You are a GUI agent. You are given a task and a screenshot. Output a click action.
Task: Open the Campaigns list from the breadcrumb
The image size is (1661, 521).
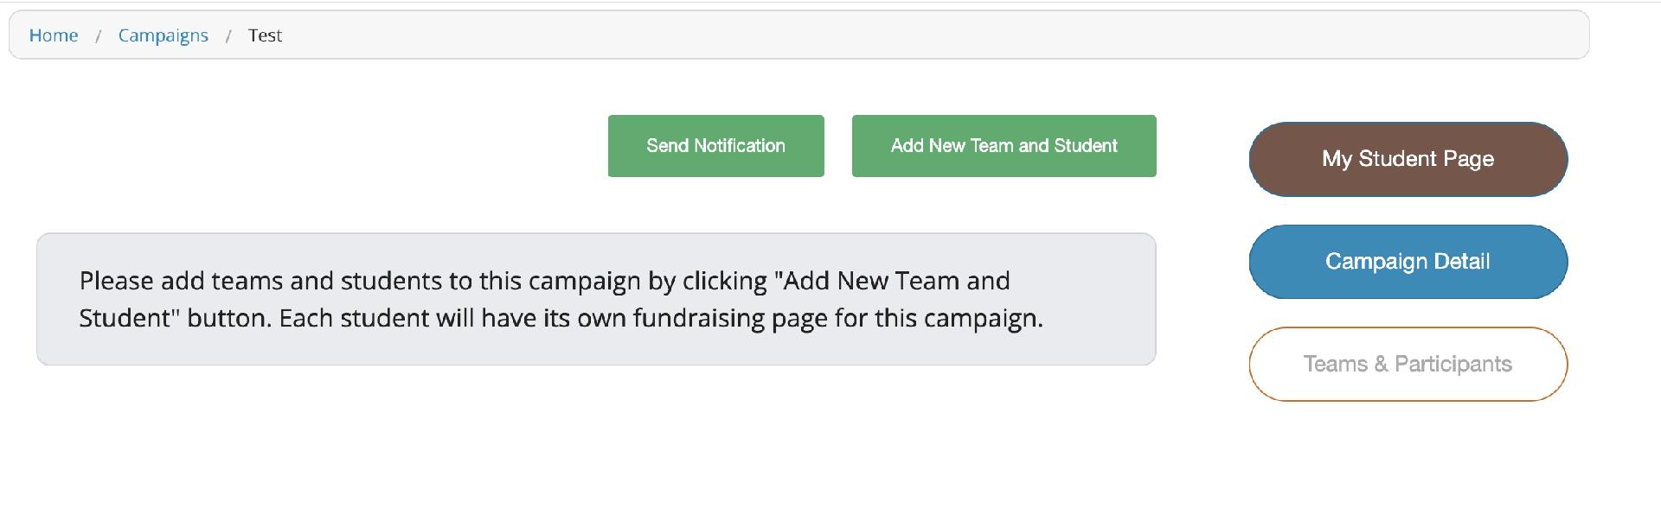click(163, 35)
